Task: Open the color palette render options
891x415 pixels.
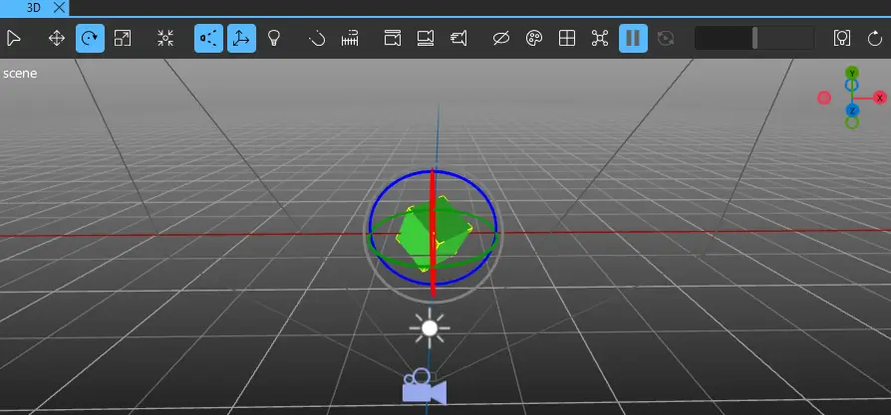Action: point(533,39)
